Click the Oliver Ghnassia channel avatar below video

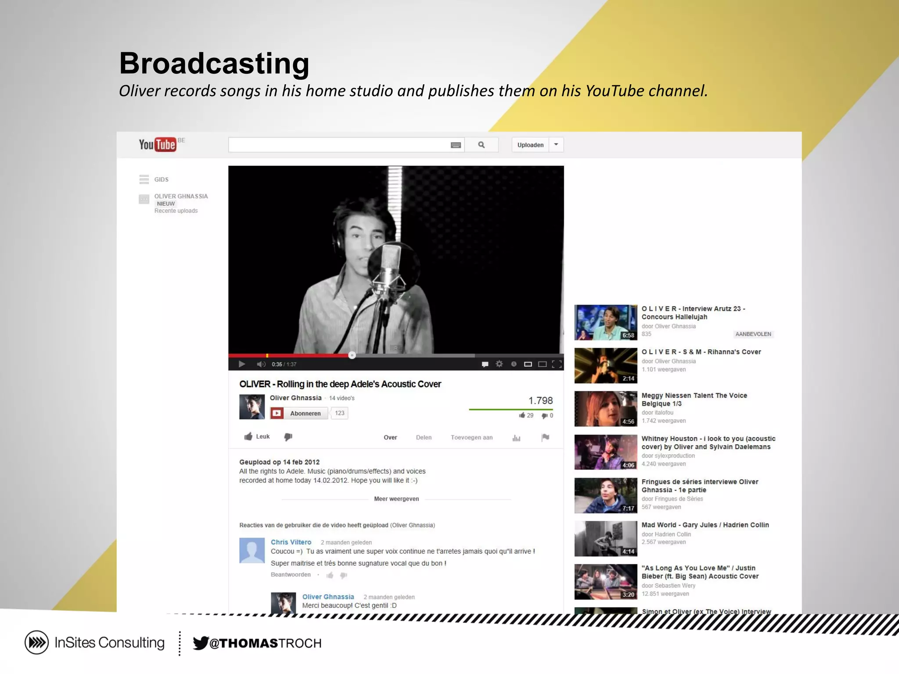[x=252, y=407]
